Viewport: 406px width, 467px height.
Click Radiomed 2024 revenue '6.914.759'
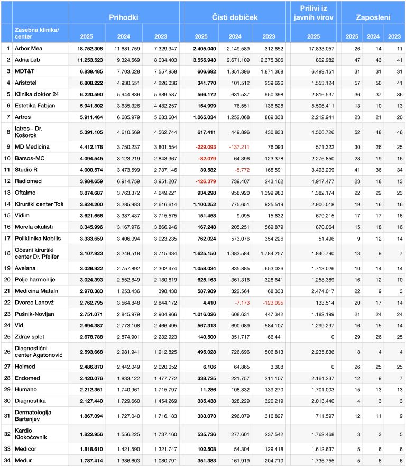coord(128,181)
